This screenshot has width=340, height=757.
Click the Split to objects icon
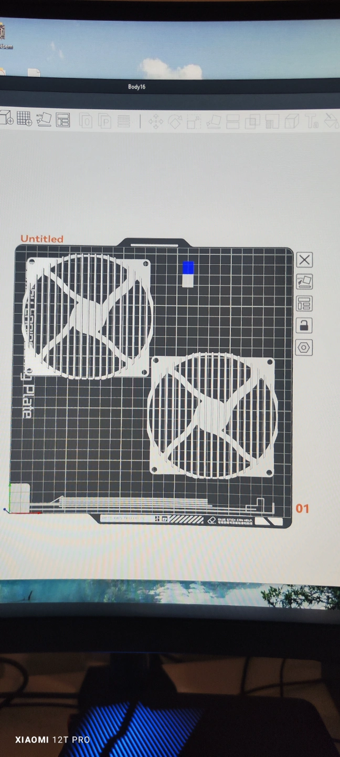[x=86, y=121]
